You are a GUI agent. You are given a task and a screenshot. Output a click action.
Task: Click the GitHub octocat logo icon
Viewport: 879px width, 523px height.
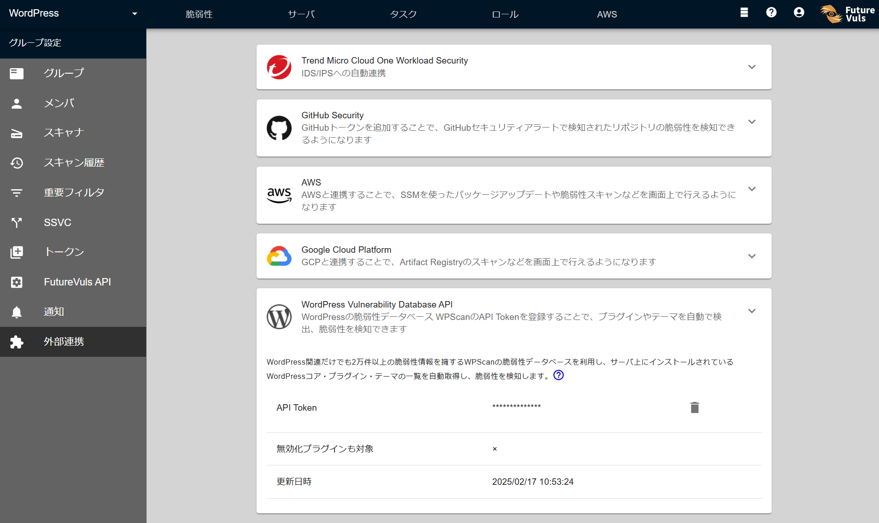point(279,128)
